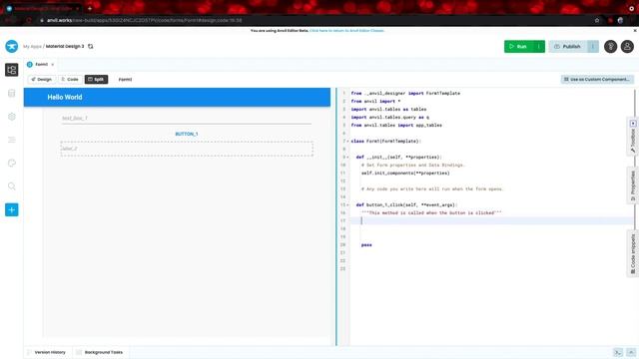Click the rename icon beside Material Design 3
The width and height of the screenshot is (639, 359).
point(91,47)
